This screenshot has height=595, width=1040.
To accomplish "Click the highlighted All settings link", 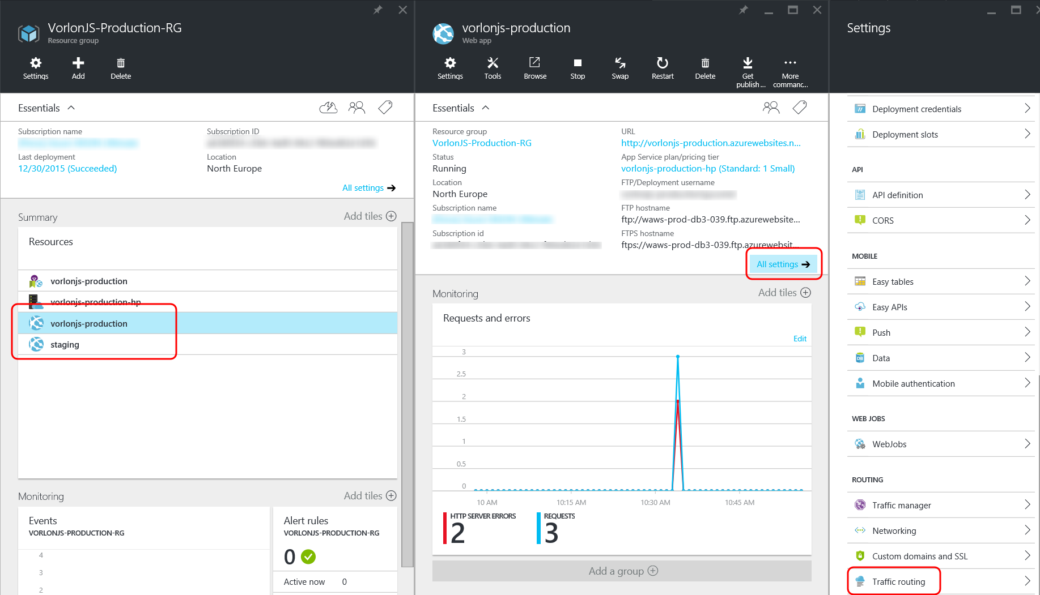I will point(783,264).
